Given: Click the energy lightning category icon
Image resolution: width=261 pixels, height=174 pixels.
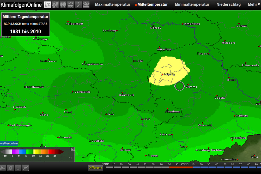Looking at the screenshot, I should point(78,4).
